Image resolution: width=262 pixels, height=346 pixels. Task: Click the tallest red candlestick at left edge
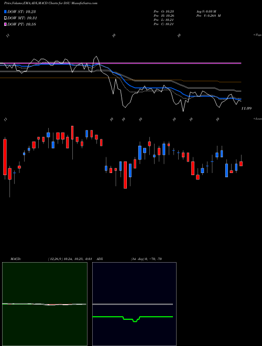(5, 157)
